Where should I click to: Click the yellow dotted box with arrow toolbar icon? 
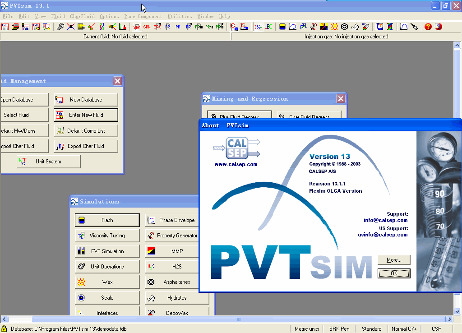click(x=81, y=27)
